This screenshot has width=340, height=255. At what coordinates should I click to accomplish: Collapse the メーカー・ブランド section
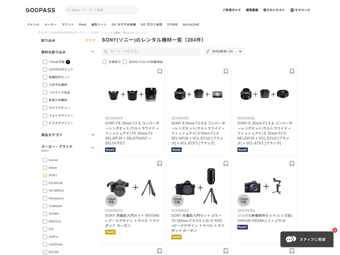click(92, 148)
